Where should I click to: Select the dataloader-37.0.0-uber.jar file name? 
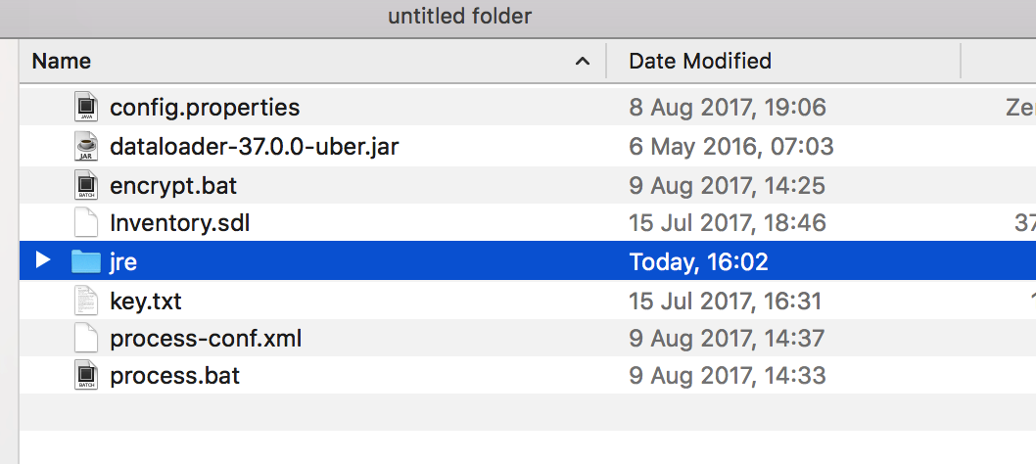(255, 146)
